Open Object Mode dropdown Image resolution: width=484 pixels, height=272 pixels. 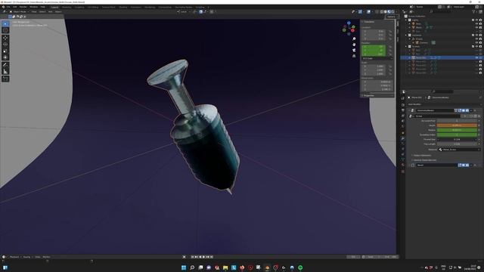click(19, 12)
